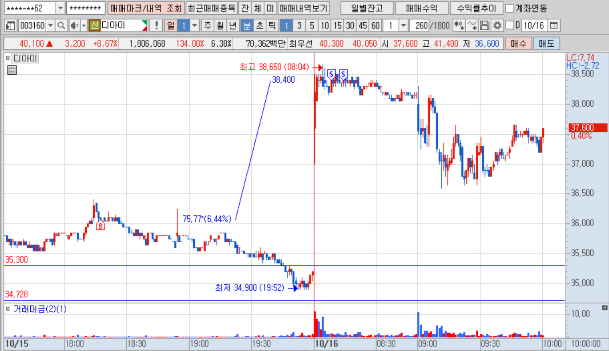Click the 매매마크/내역 조회 button
The image size is (609, 351).
pyautogui.click(x=145, y=8)
